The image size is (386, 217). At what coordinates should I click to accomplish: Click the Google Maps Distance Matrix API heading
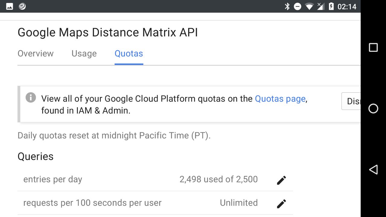pyautogui.click(x=108, y=33)
